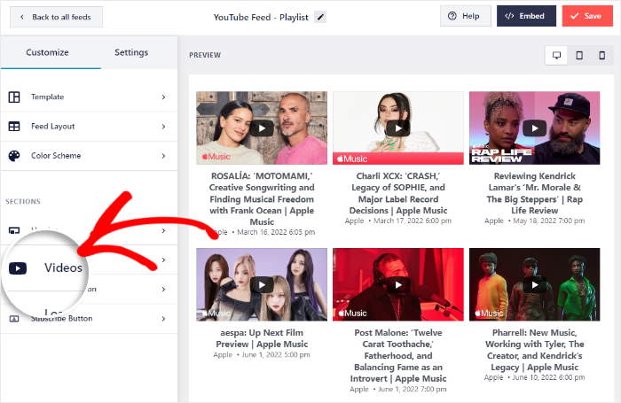Open the Settings tab

coord(131,52)
